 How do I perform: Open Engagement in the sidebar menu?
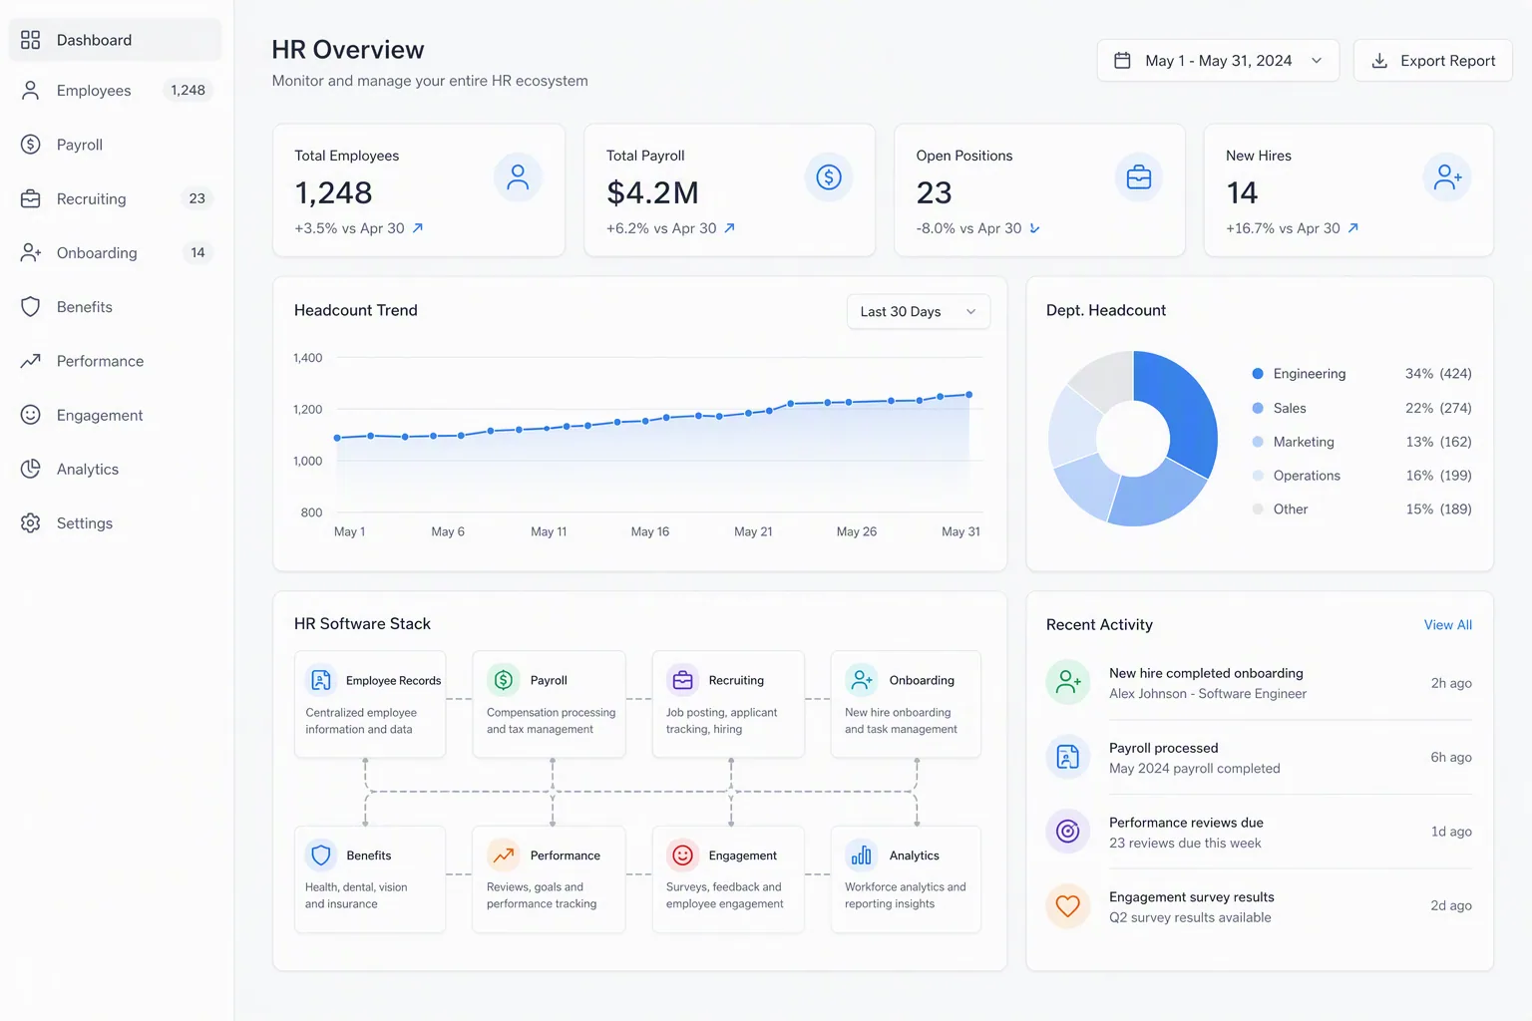pos(116,415)
